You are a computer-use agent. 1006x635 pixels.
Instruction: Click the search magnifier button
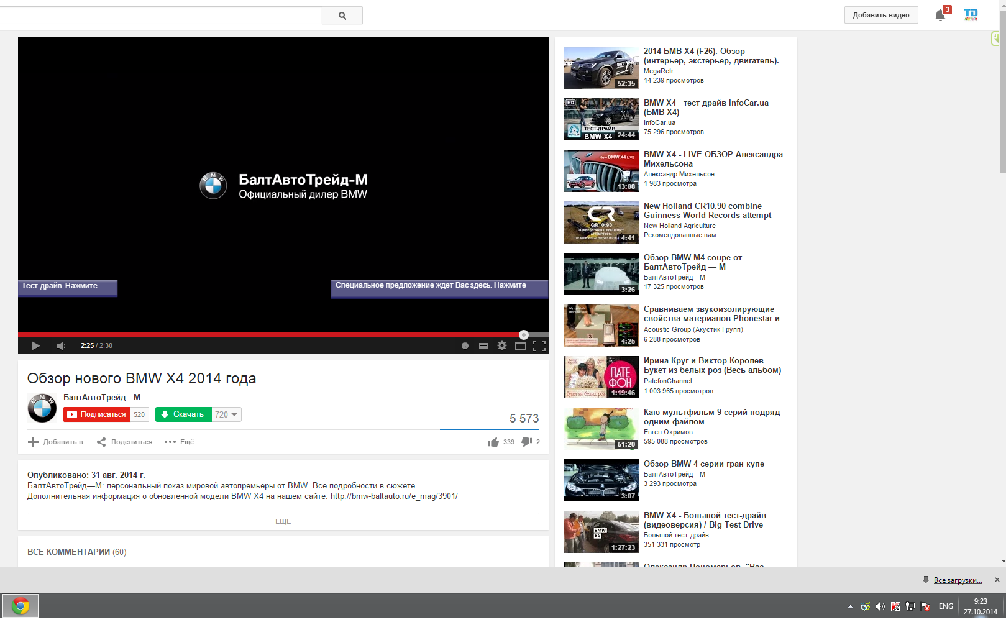pyautogui.click(x=342, y=16)
